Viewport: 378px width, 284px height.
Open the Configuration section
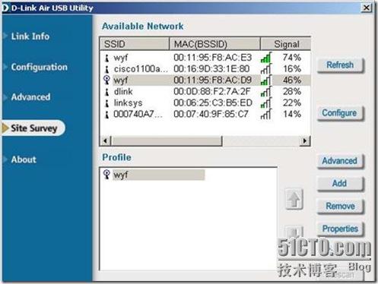(x=40, y=67)
